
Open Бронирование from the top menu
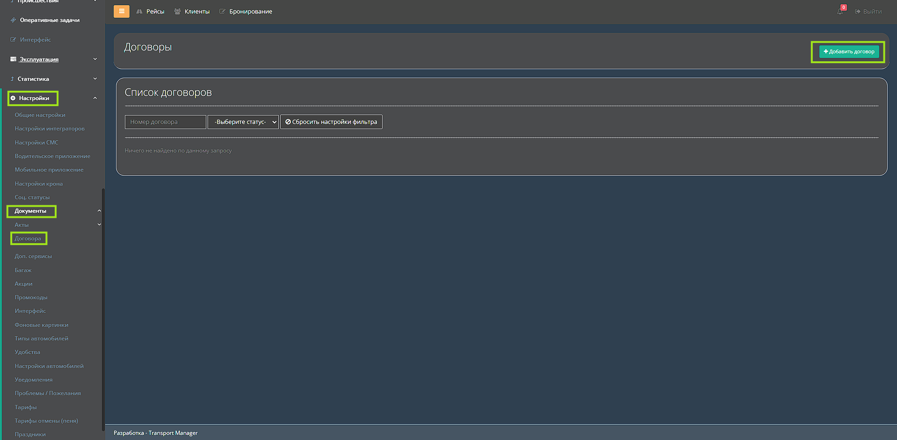click(250, 11)
